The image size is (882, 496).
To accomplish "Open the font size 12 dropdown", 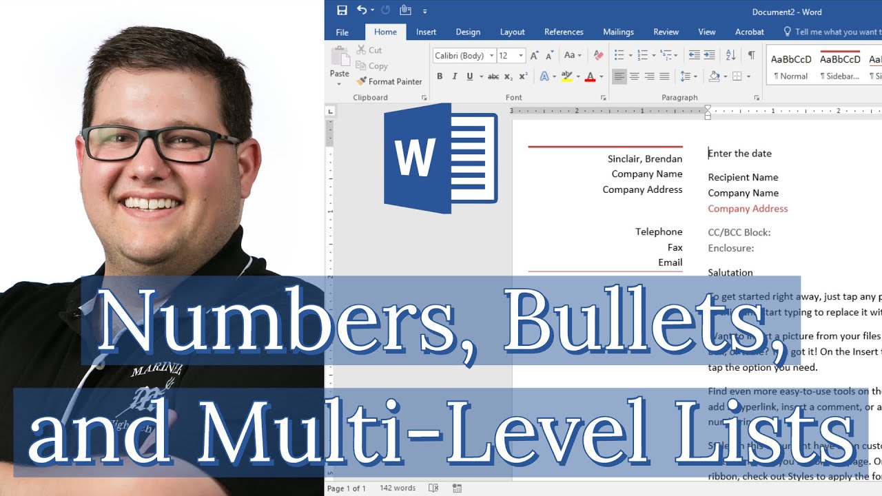I will click(x=521, y=56).
